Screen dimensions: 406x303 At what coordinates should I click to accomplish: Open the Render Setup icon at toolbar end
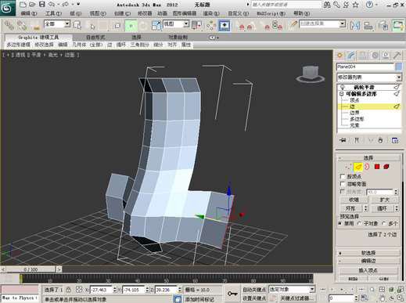[x=398, y=26]
